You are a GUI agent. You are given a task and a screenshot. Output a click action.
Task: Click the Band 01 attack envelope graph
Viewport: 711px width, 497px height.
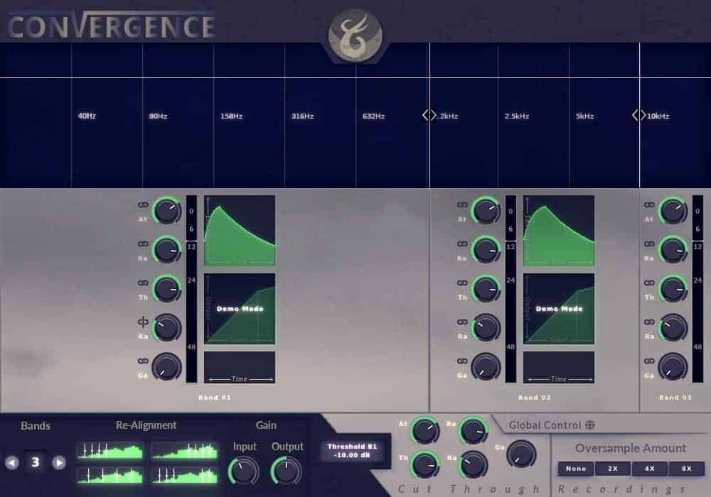click(240, 231)
